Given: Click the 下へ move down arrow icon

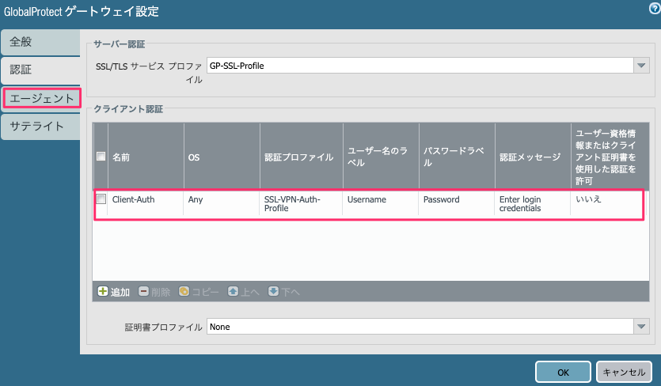Looking at the screenshot, I should click(x=274, y=291).
